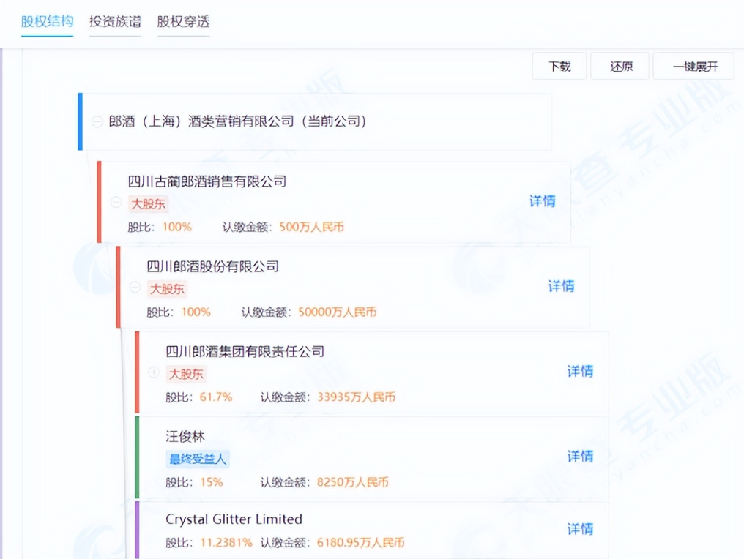Expand the 四川郎酒集团有限责任公司 node
Viewport: 744px width, 559px height.
coord(154,372)
